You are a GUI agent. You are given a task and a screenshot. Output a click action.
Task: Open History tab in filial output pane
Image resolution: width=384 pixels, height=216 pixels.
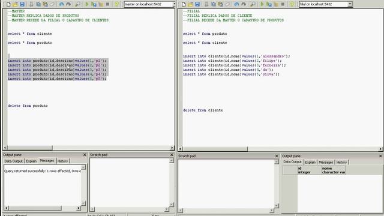341,163
